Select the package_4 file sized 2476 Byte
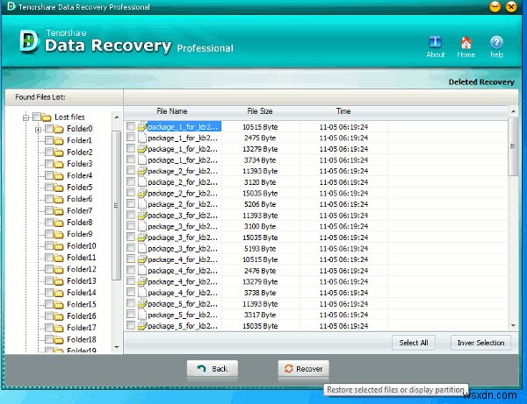This screenshot has height=404, width=527. coord(183,271)
